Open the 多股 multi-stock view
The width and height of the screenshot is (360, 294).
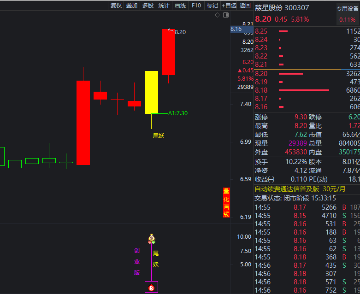coord(148,5)
